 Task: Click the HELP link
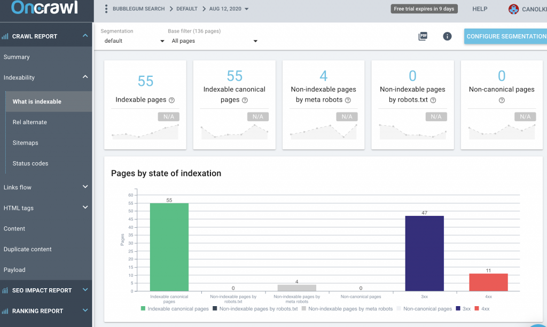tap(480, 9)
